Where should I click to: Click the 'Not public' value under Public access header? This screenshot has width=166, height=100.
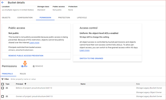click(x=57, y=10)
